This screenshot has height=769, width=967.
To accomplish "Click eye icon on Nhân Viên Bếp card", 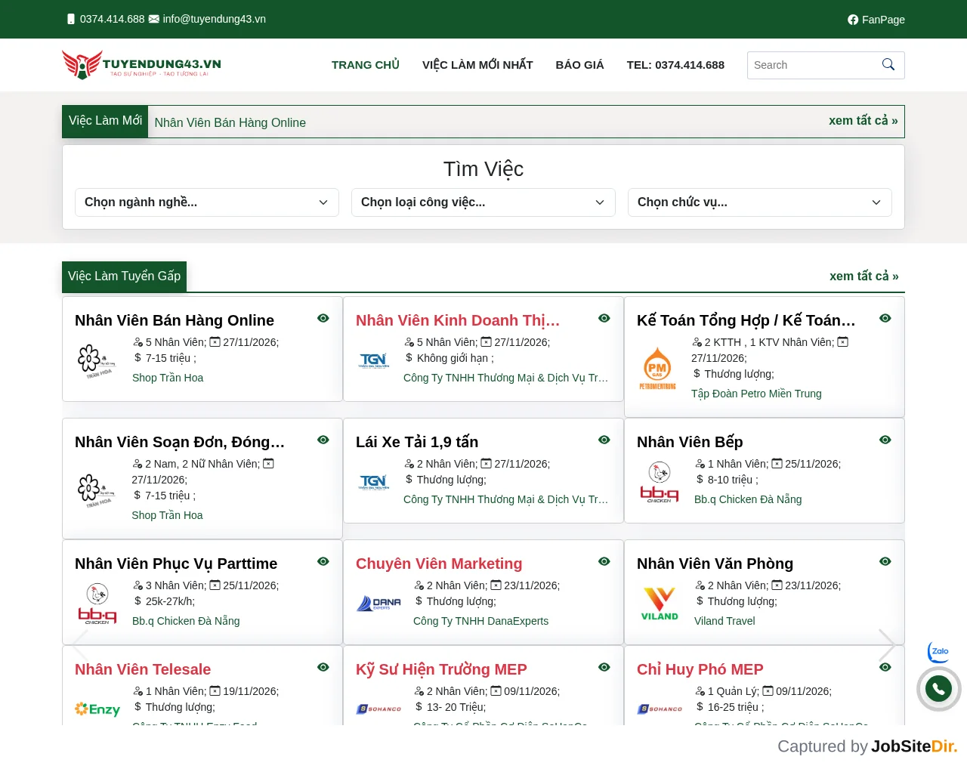I will 885,440.
